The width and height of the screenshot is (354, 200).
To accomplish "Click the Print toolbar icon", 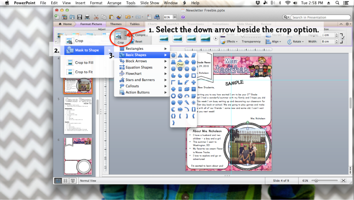I will pos(87,17).
